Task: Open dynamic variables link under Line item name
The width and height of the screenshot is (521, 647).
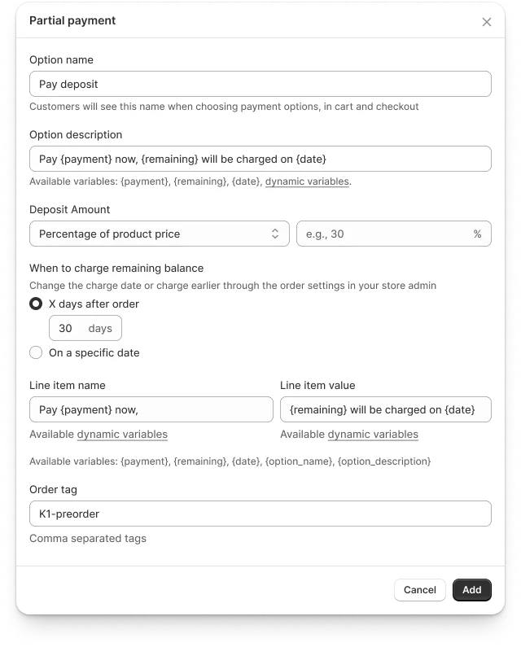Action: [x=122, y=435]
